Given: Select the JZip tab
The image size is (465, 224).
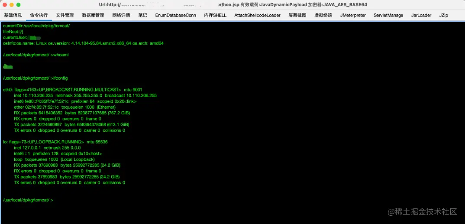Looking at the screenshot, I should [444, 15].
